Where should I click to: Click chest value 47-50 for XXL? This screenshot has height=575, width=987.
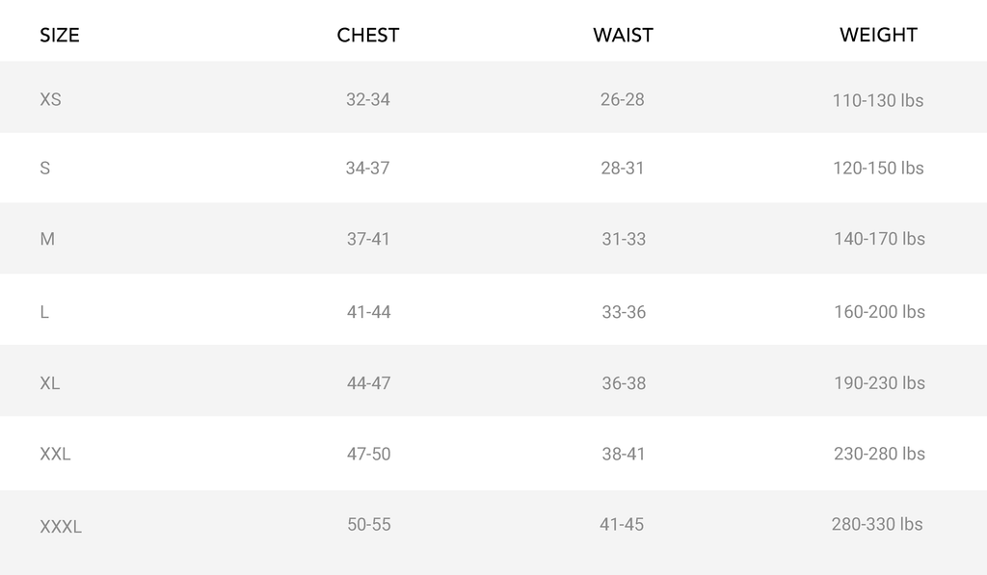[369, 454]
